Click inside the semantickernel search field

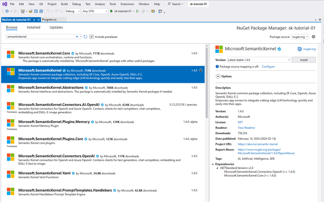tap(41, 37)
